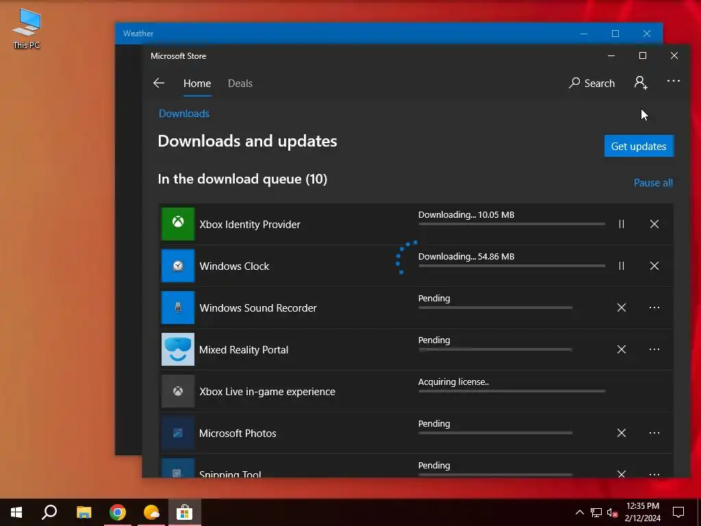Click the Xbox Identity Provider app icon
The height and width of the screenshot is (526, 701).
click(178, 224)
